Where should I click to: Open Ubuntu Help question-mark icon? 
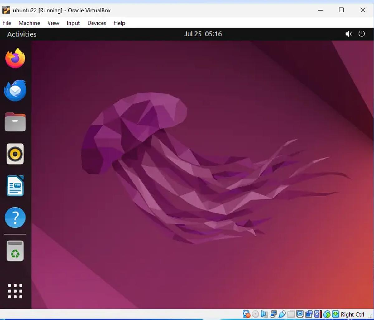coord(15,217)
